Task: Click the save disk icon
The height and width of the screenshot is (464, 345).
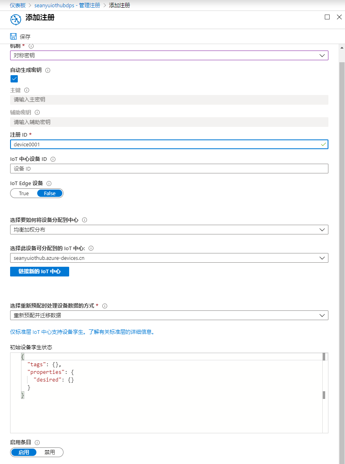Action: 13,36
